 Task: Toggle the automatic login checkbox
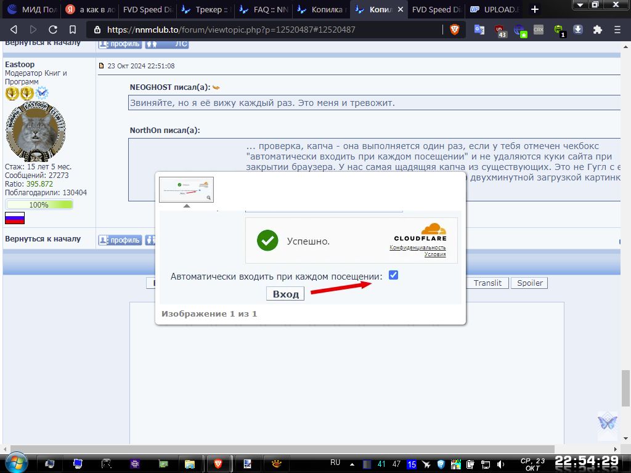coord(394,275)
